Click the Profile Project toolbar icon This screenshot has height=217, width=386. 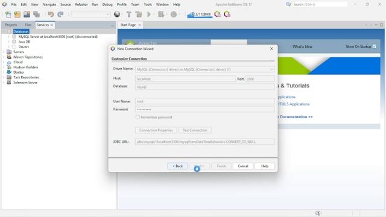174,14
